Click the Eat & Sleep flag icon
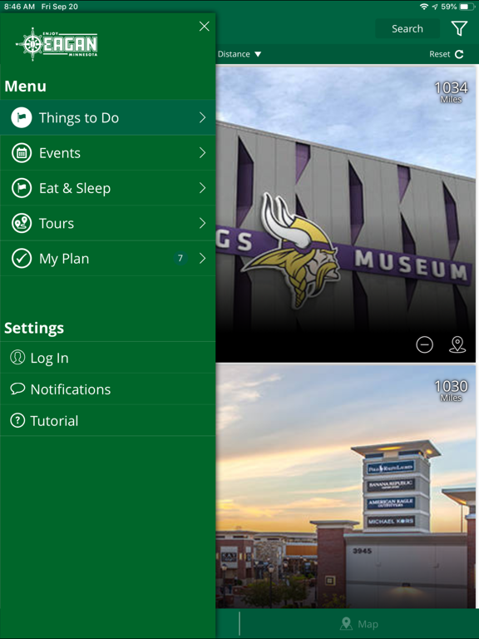Viewport: 479px width, 639px height. [x=21, y=188]
